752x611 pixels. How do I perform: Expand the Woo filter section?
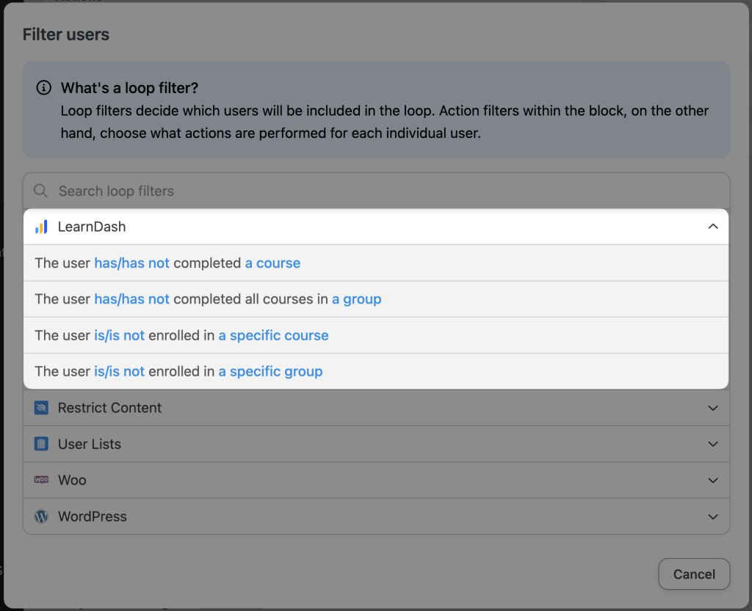(712, 480)
